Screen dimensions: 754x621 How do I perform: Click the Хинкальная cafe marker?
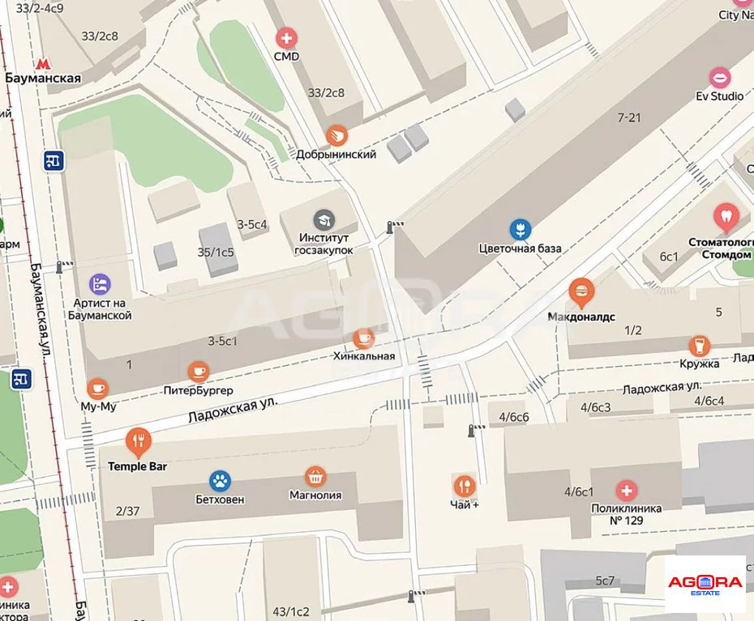click(x=363, y=338)
